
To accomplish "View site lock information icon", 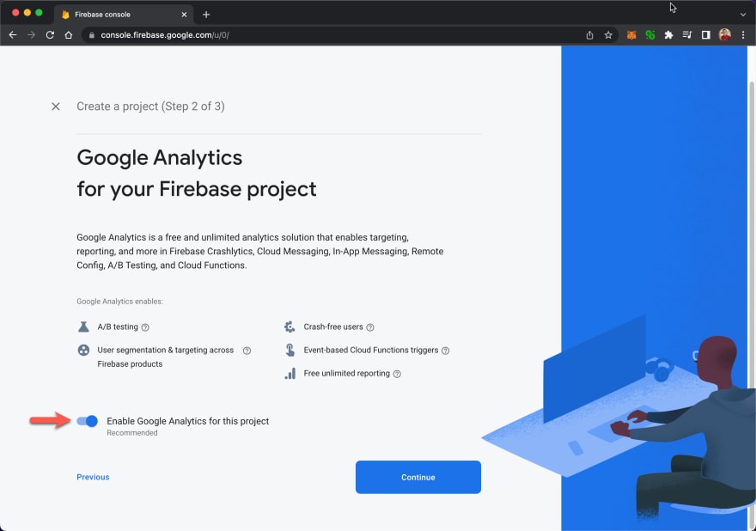I will click(x=91, y=34).
